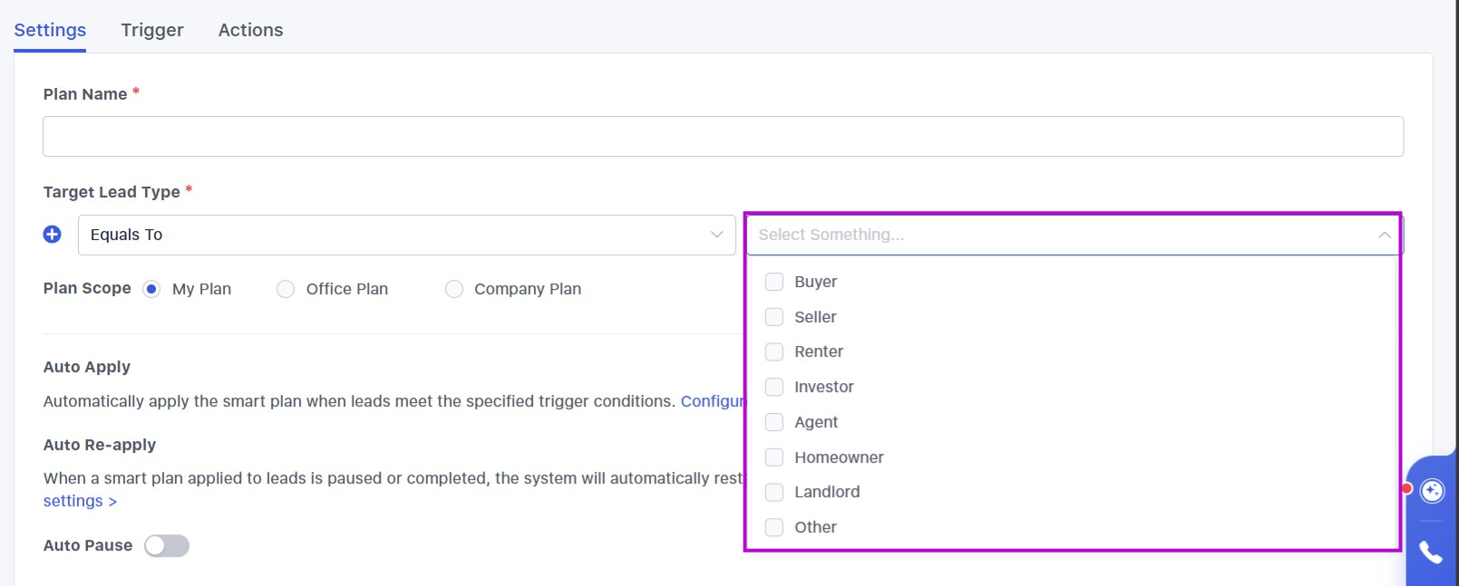Switch to the Trigger tab
Viewport: 1459px width, 586px height.
pyautogui.click(x=152, y=30)
